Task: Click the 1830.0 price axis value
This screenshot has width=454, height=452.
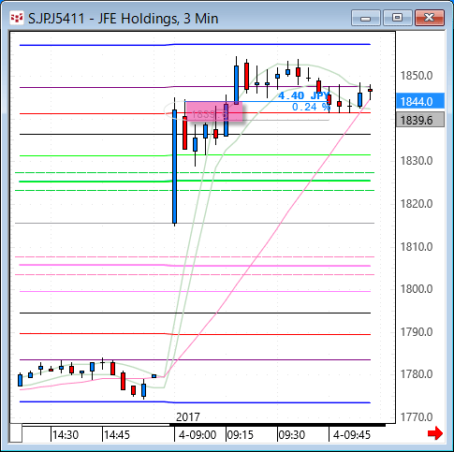Action: point(417,161)
